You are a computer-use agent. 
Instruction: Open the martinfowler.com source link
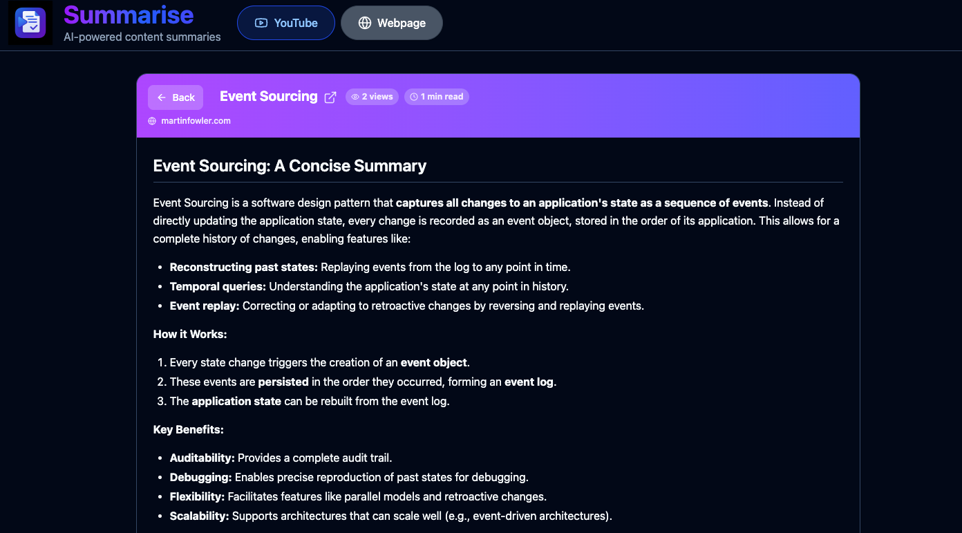click(196, 121)
